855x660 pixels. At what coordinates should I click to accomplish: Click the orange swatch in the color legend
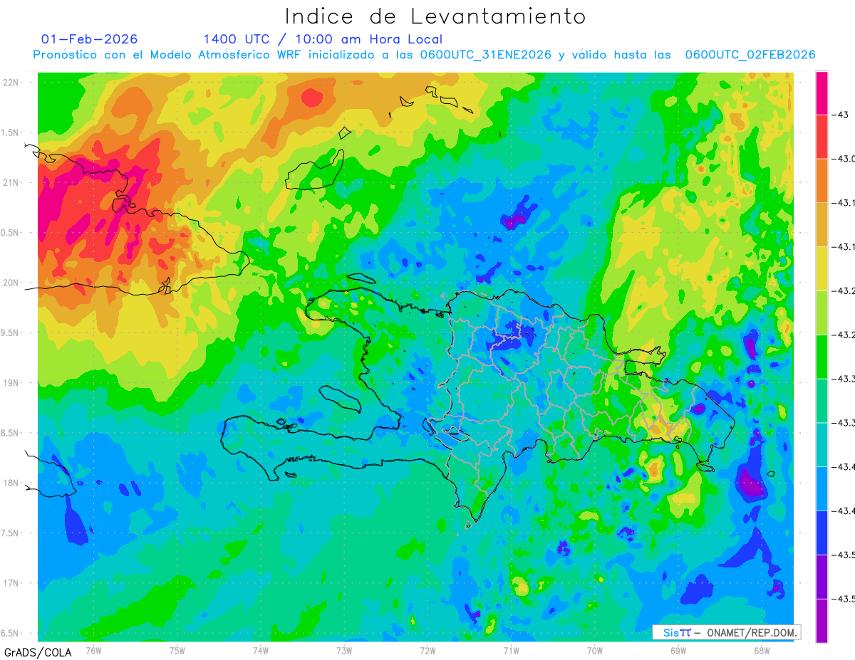click(x=822, y=180)
